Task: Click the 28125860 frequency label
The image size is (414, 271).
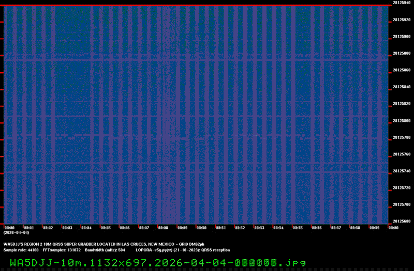Action: 402,70
